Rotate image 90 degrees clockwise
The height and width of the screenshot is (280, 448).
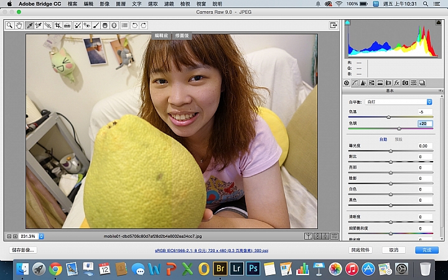click(144, 26)
